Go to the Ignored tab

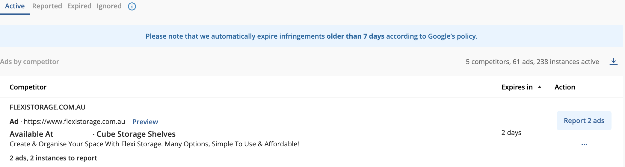coord(109,6)
